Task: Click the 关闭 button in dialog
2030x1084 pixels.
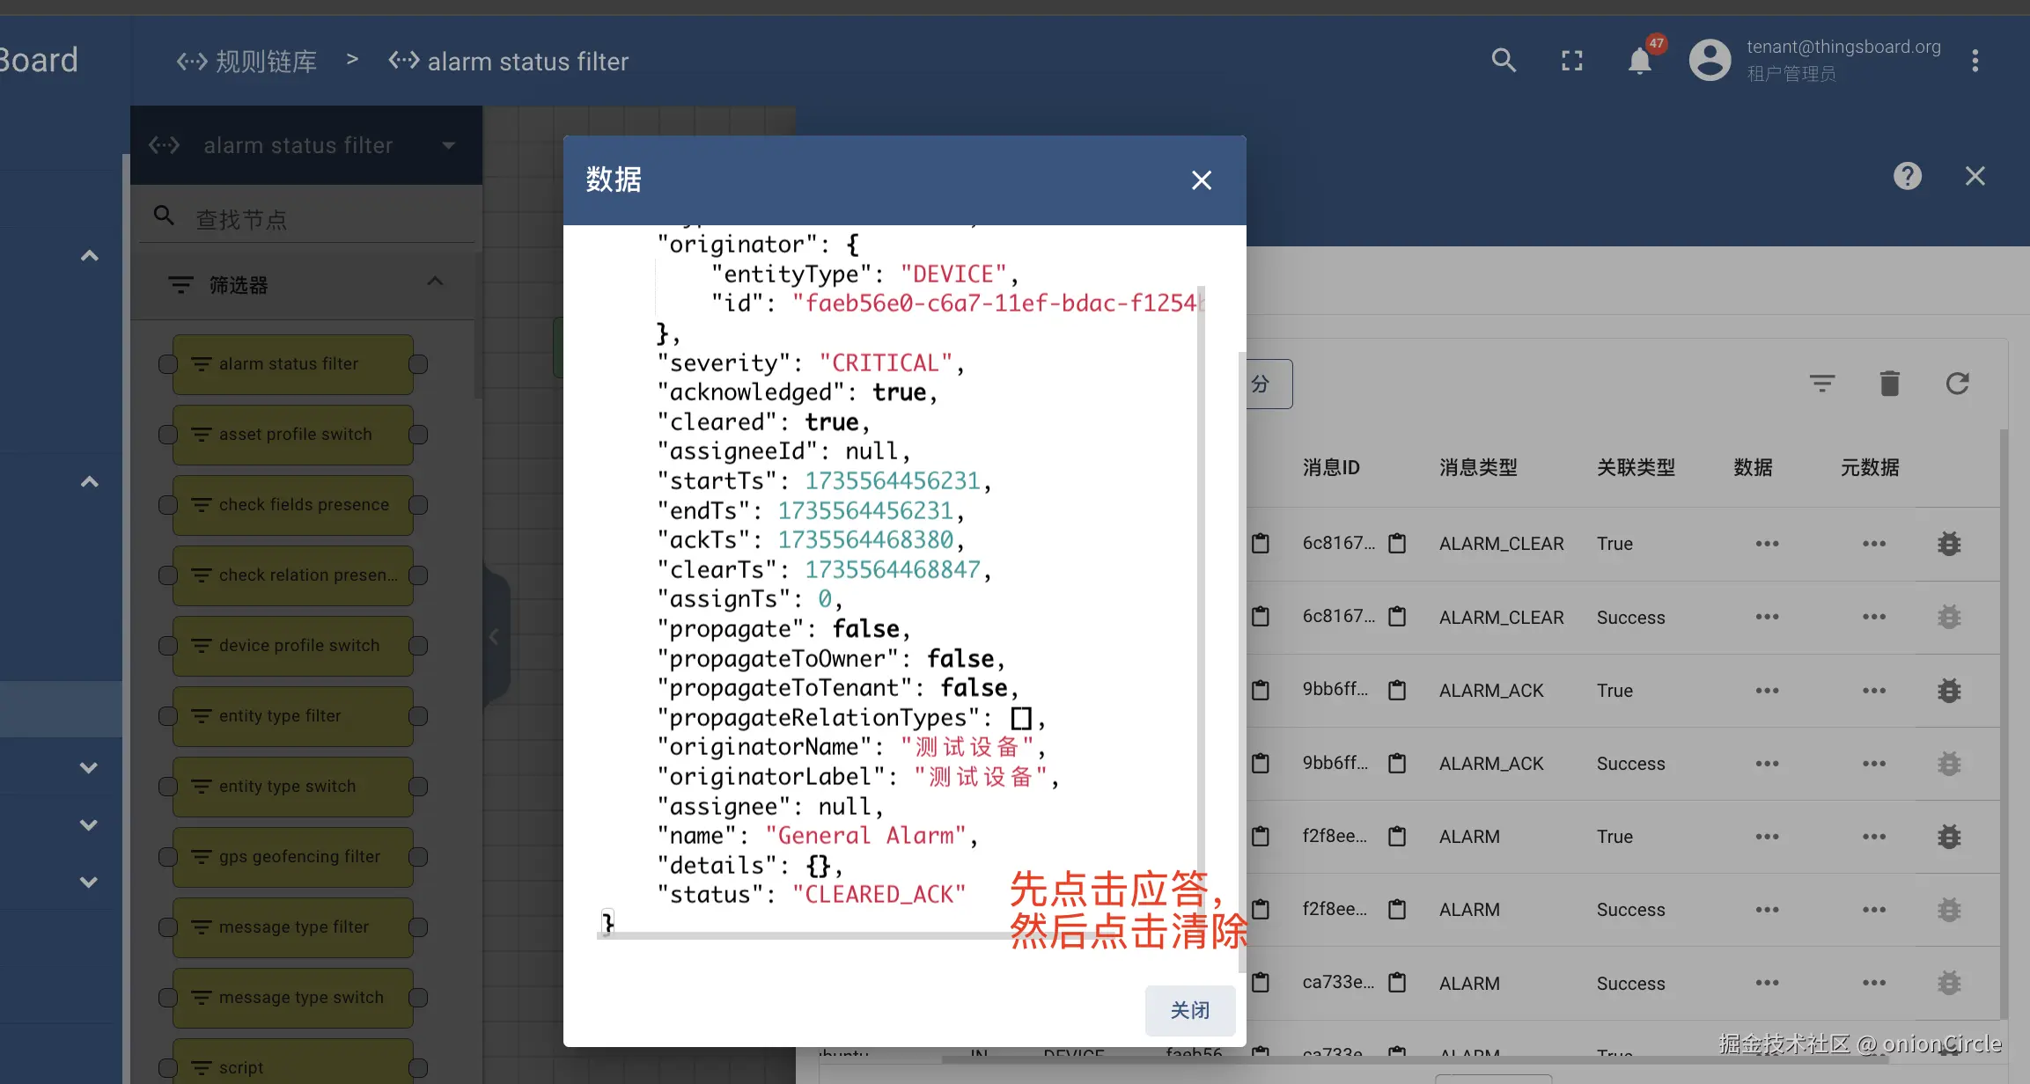Action: [1189, 1010]
